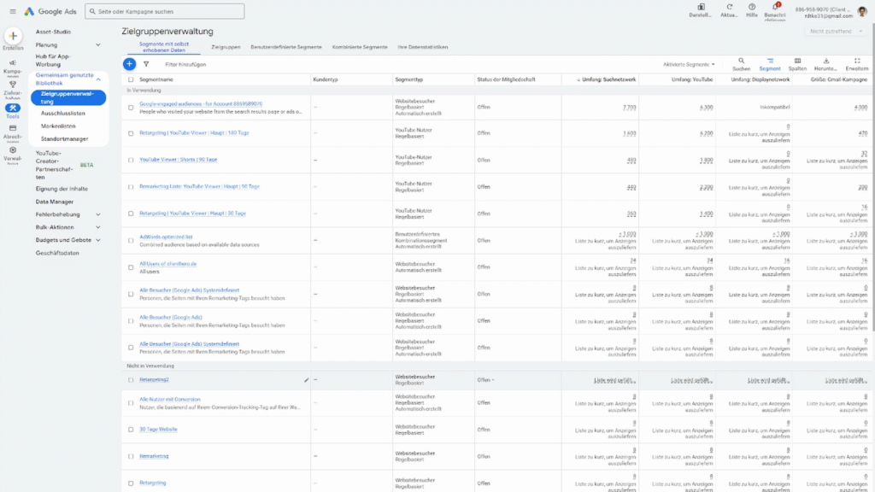Tick checkbox for YouTube Viewer Shorts 90 Tage
Viewport: 875px width, 492px height.
[x=131, y=160]
